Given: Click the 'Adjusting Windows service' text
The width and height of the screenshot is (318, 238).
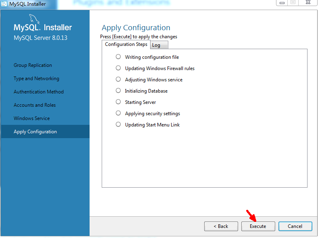Looking at the screenshot, I should pyautogui.click(x=154, y=80).
